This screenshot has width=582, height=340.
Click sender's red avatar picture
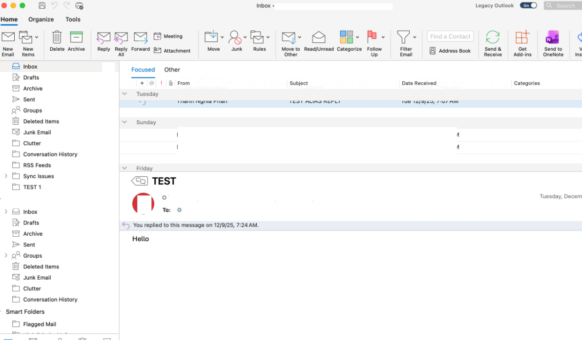143,203
